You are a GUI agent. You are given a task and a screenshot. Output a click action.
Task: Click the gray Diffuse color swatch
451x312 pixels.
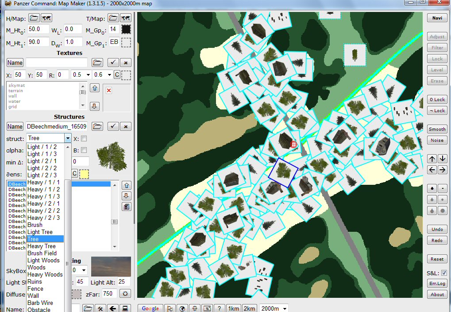(76, 294)
